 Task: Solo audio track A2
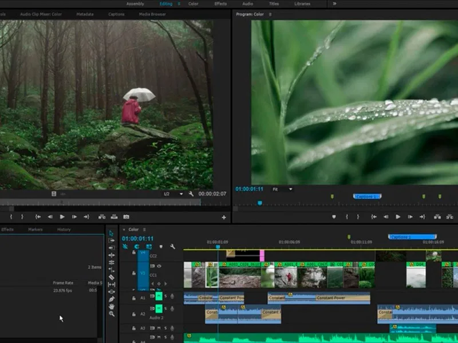(x=165, y=310)
